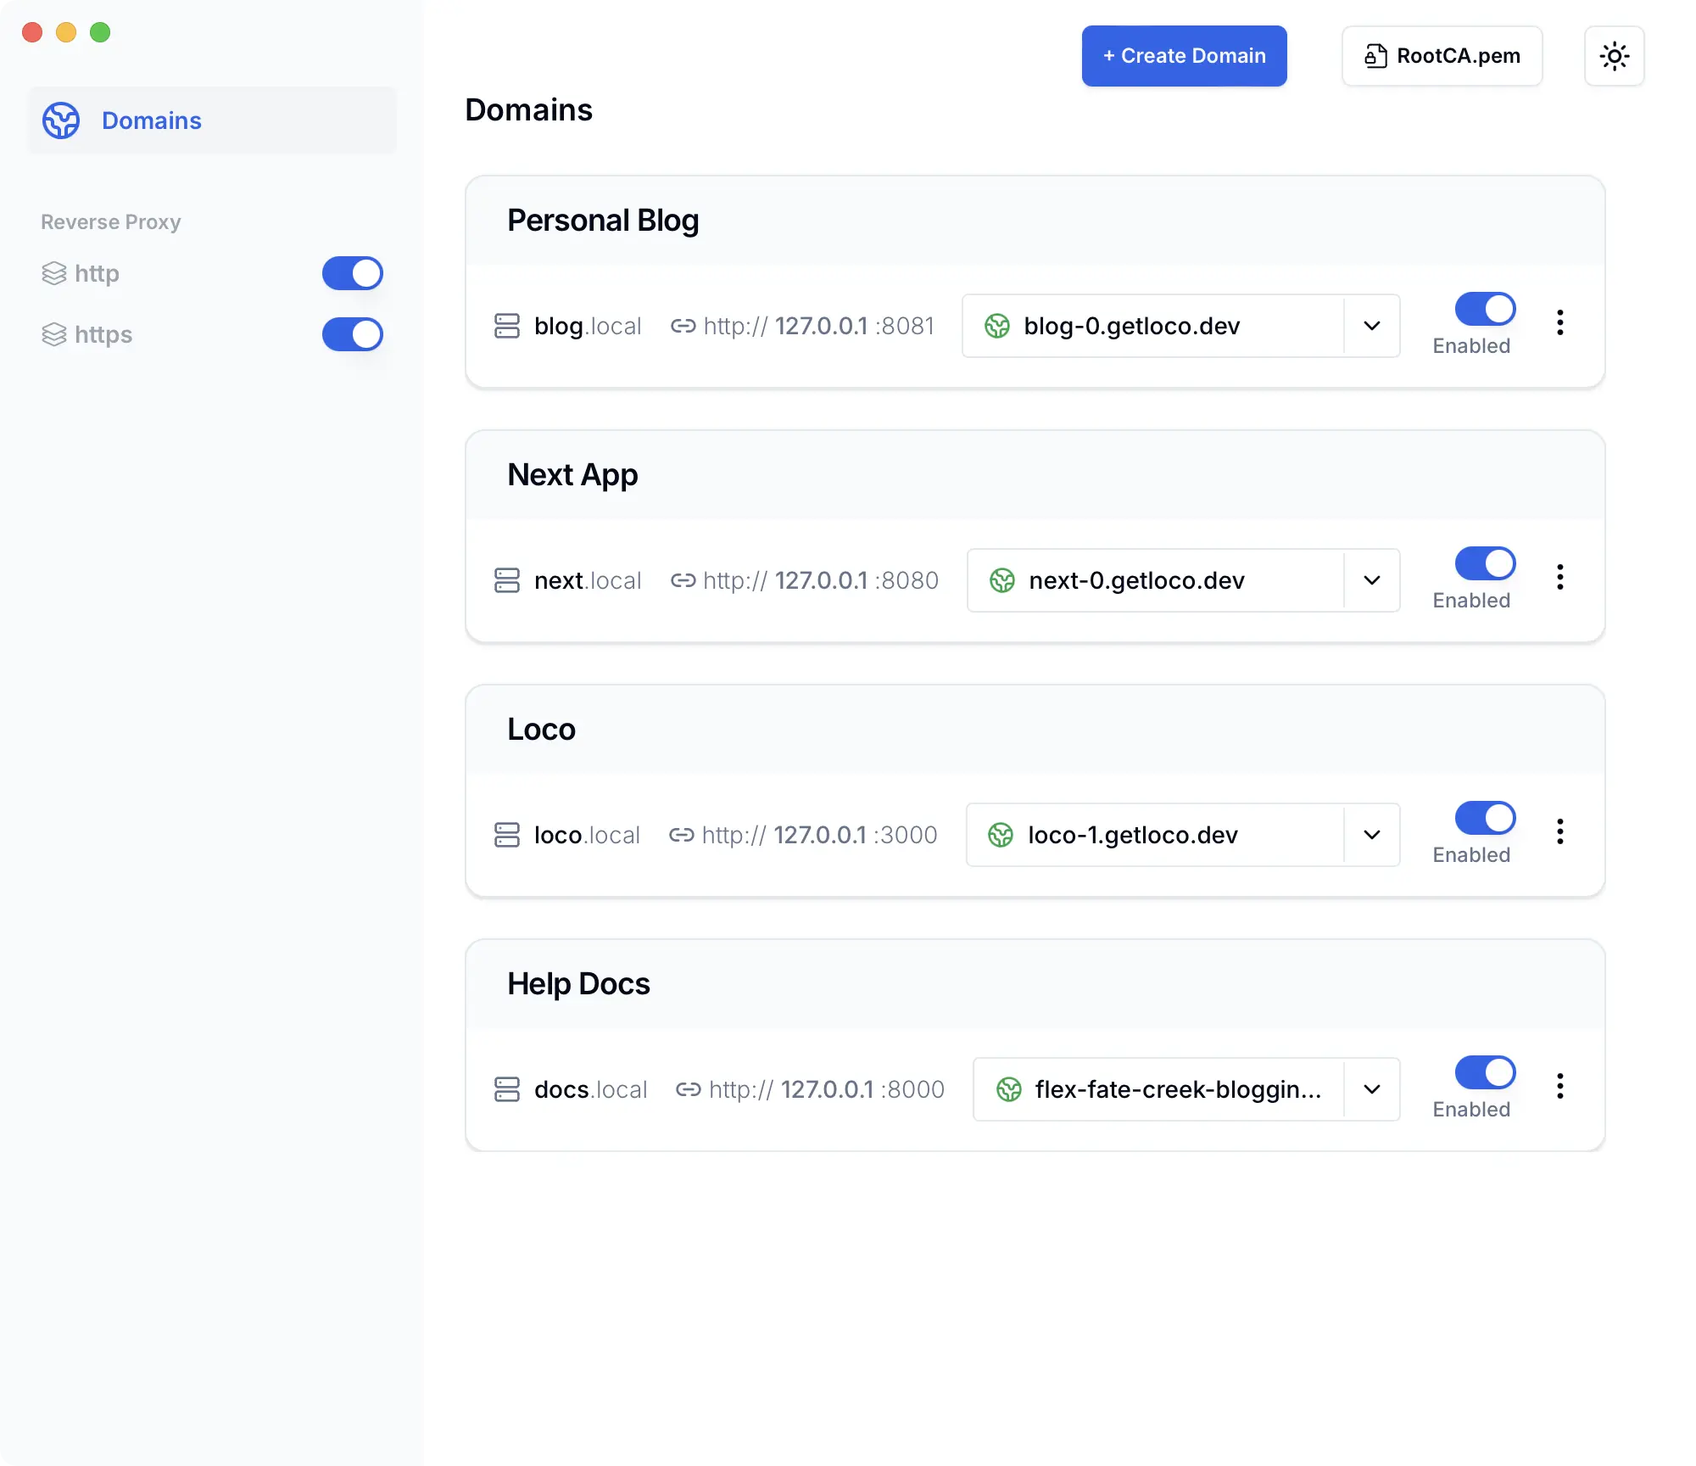Click the globe icon beside Domains
Image resolution: width=1696 pixels, height=1466 pixels.
60,120
